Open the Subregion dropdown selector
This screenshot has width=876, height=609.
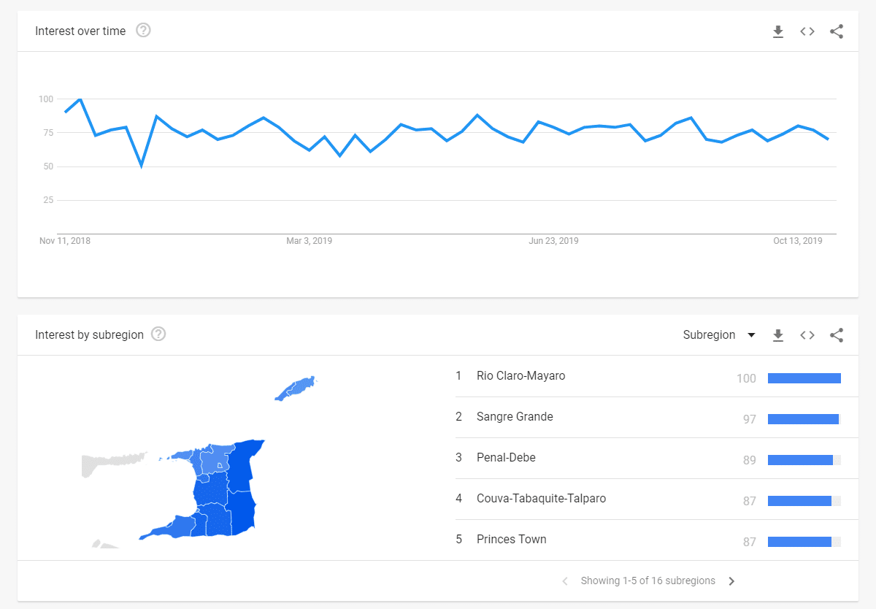(719, 335)
